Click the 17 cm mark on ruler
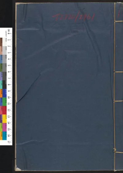 pyautogui.click(x=9, y=142)
